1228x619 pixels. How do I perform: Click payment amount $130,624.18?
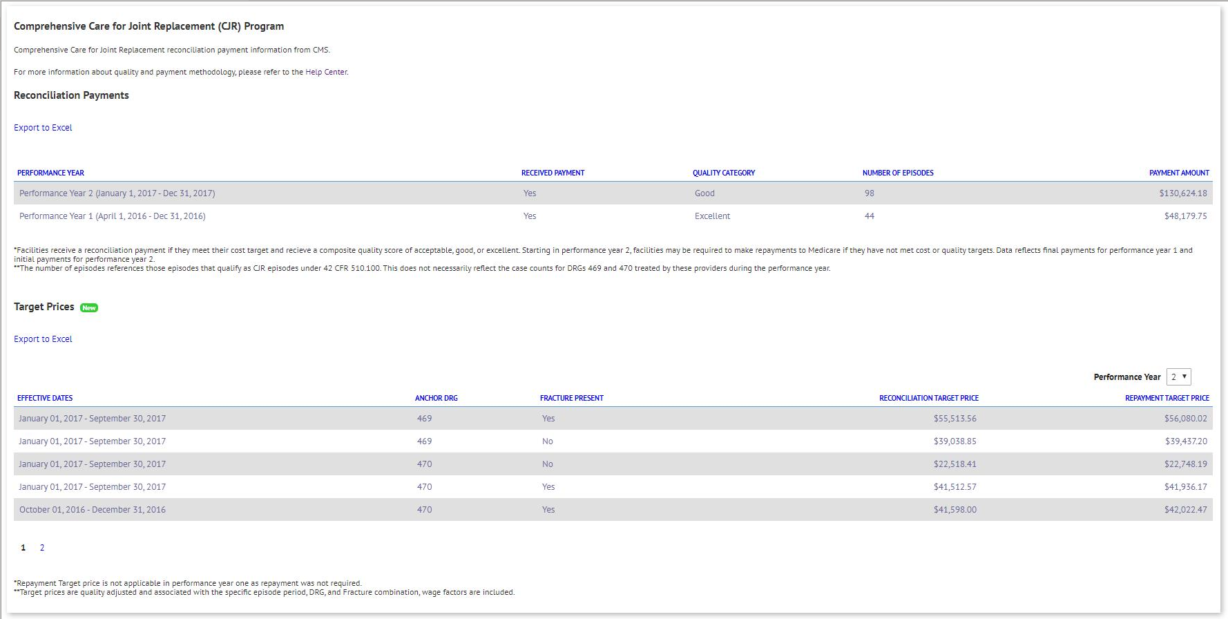[x=1183, y=193]
